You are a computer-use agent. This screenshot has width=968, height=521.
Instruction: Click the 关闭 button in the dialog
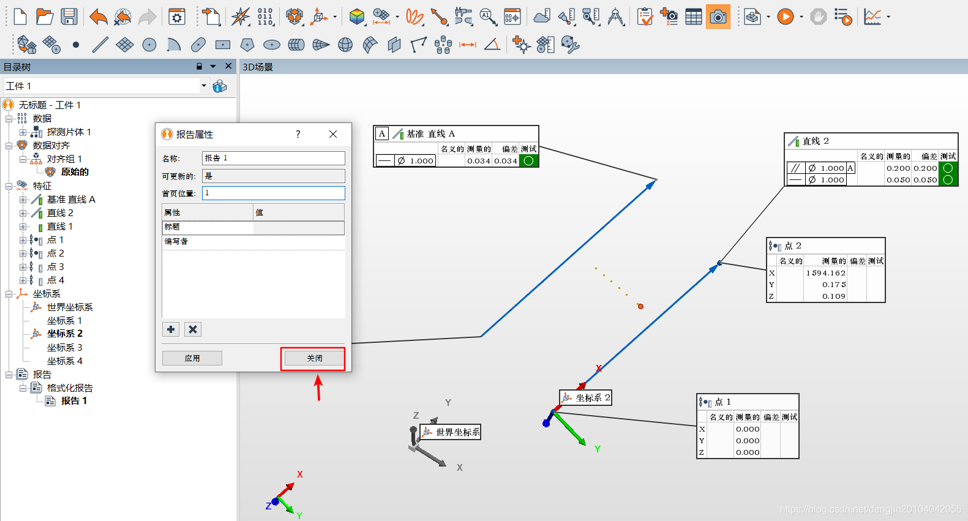(314, 358)
